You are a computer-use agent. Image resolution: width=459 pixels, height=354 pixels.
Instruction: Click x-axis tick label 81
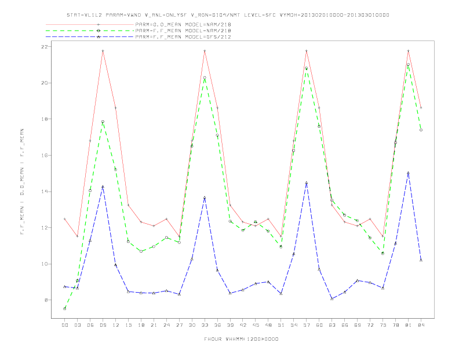tap(409, 325)
